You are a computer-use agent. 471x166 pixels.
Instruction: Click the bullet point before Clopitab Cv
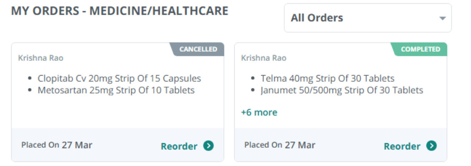tap(30, 78)
